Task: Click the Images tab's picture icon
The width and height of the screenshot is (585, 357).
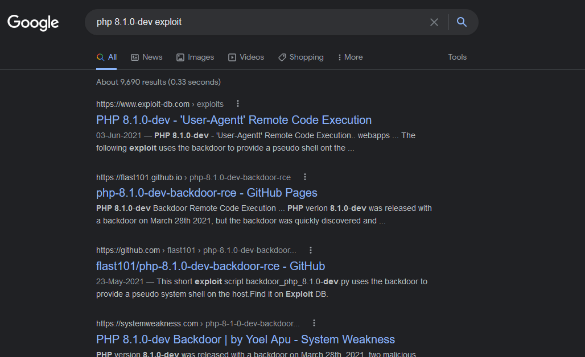Action: [x=180, y=57]
